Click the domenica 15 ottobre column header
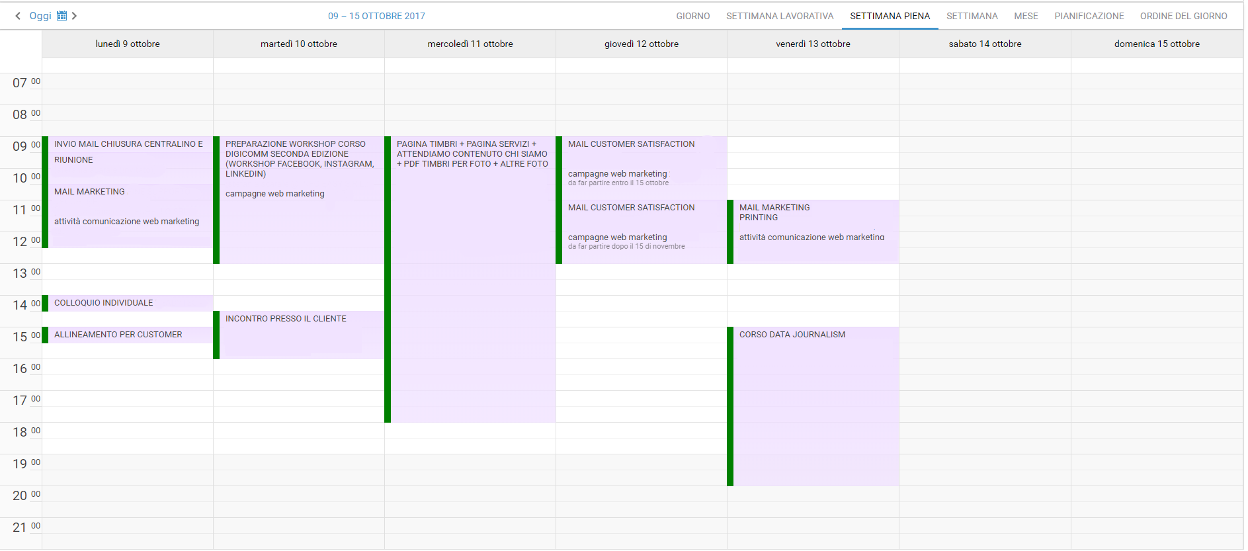The width and height of the screenshot is (1248, 551). coord(1156,44)
